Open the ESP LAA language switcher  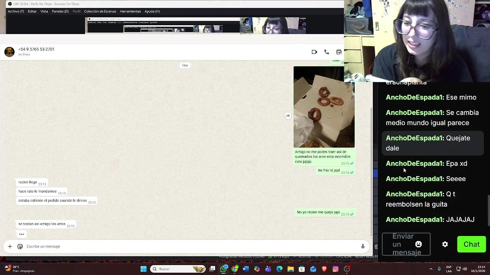[x=449, y=269]
